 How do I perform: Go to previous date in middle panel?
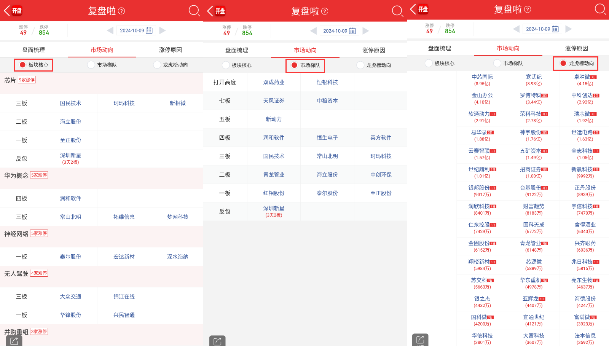[313, 31]
